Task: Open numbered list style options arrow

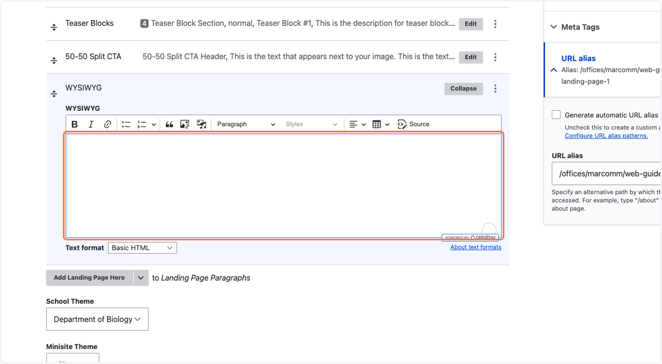Action: pyautogui.click(x=153, y=125)
